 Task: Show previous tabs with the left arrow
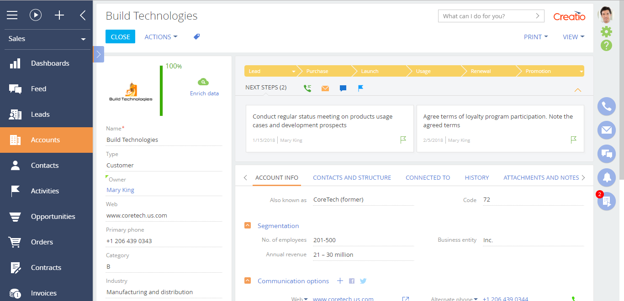click(245, 178)
